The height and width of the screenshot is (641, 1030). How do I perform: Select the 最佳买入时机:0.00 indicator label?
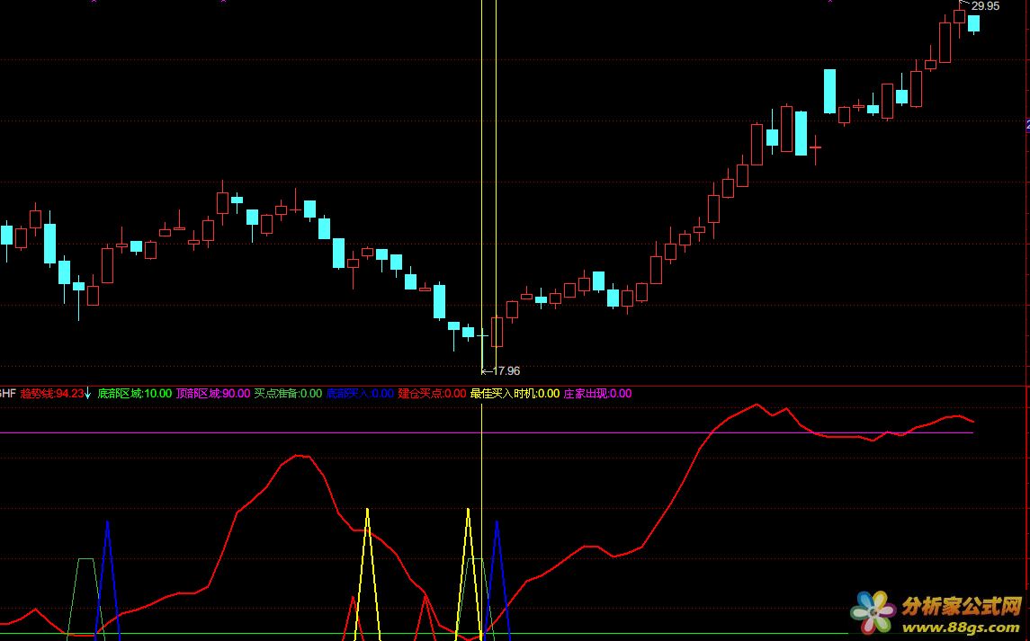coord(515,394)
